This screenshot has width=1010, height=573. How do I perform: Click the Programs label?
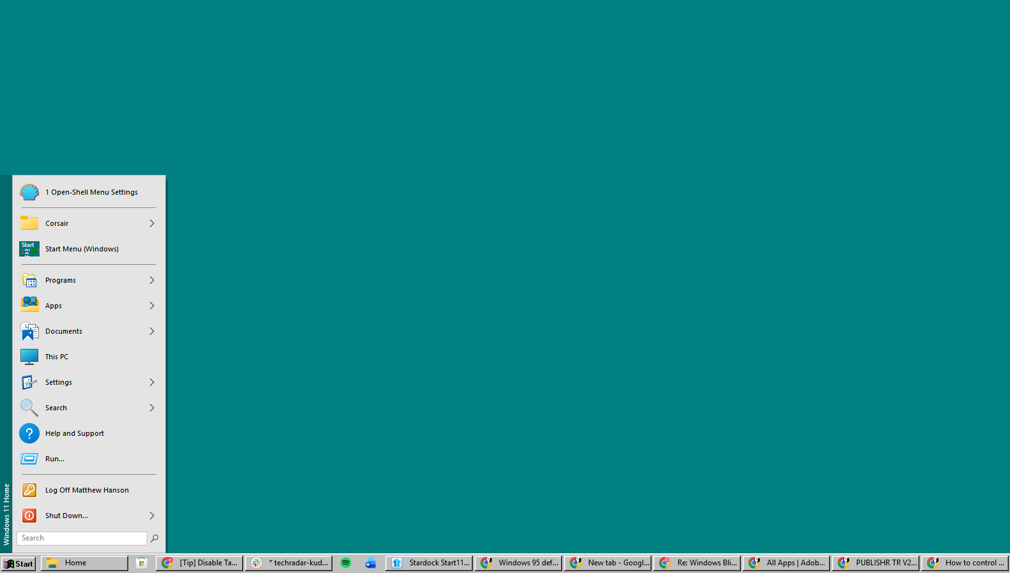61,280
